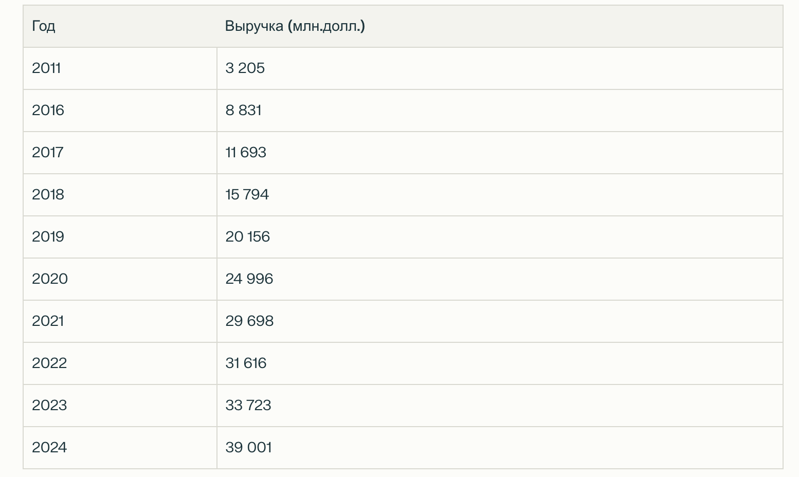Click the revenue value 3 205

pos(245,68)
